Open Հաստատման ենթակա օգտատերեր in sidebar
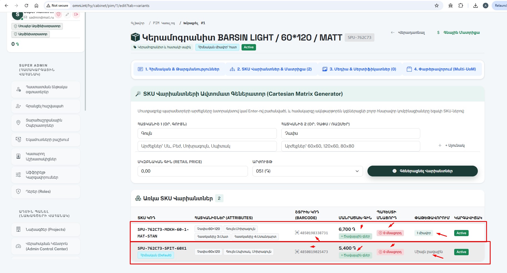 pos(46,89)
